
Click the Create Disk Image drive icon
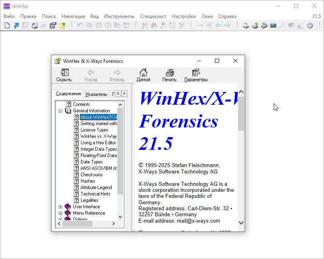click(35, 26)
